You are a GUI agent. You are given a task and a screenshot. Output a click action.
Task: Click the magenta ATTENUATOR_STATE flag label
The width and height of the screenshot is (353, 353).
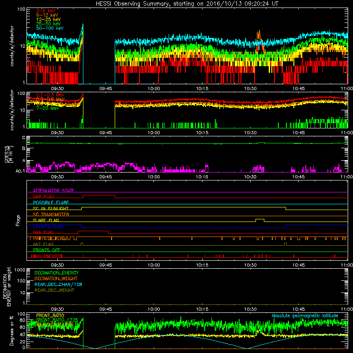pyautogui.click(x=53, y=191)
